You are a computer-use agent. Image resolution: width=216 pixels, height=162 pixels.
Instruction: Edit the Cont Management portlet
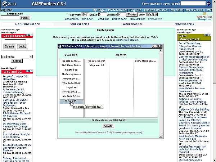coord(206,35)
